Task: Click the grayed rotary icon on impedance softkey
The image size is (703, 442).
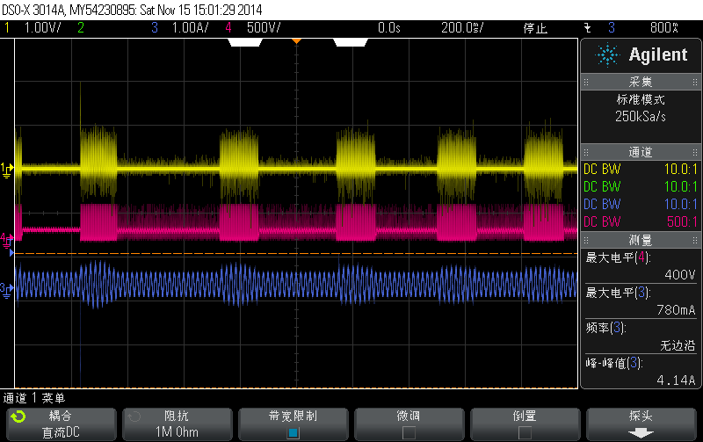Action: tap(134, 417)
